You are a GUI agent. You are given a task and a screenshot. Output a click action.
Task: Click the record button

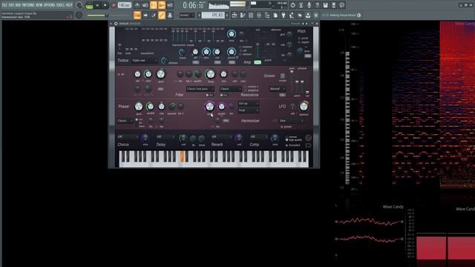click(114, 5)
